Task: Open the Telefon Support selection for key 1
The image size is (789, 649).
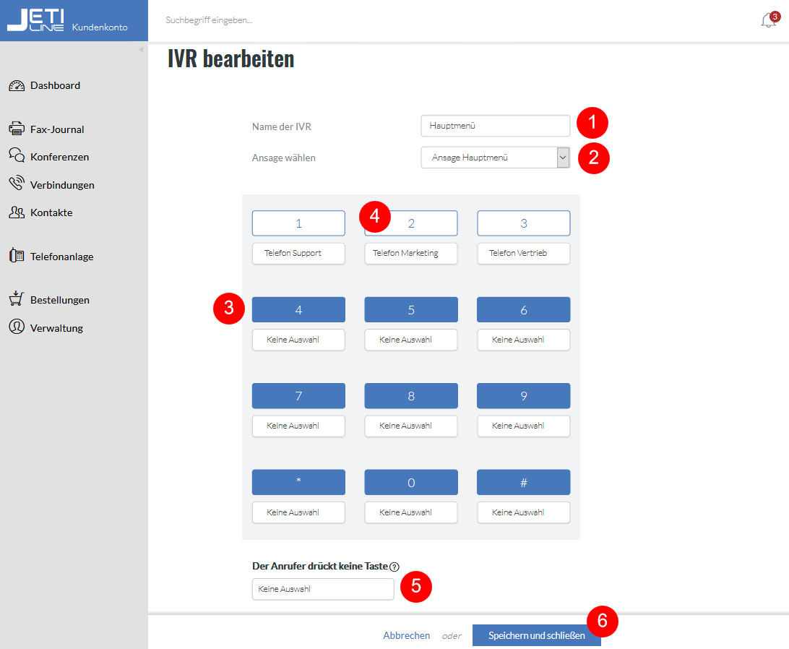Action: [x=298, y=253]
